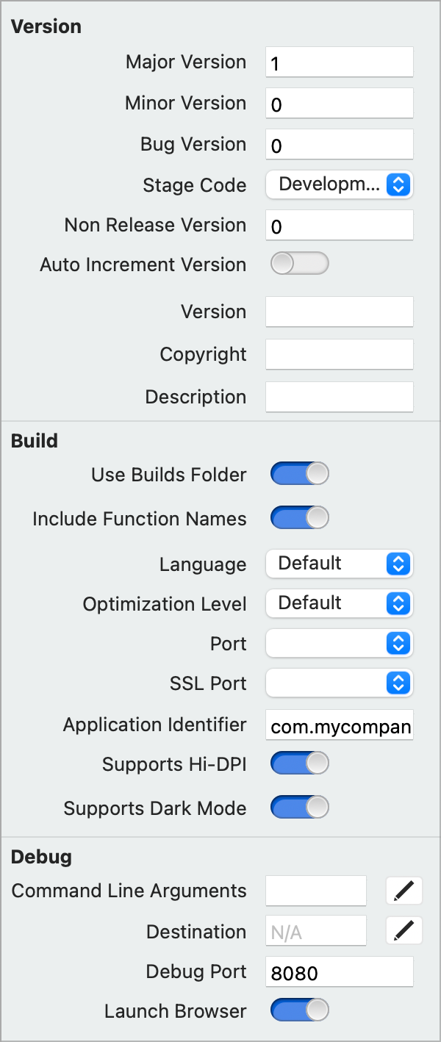Change the Optimization Level dropdown
The width and height of the screenshot is (441, 1042).
coord(339,603)
